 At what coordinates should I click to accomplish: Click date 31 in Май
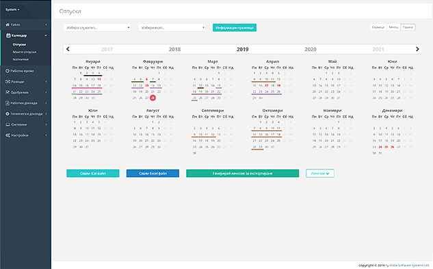click(x=339, y=98)
